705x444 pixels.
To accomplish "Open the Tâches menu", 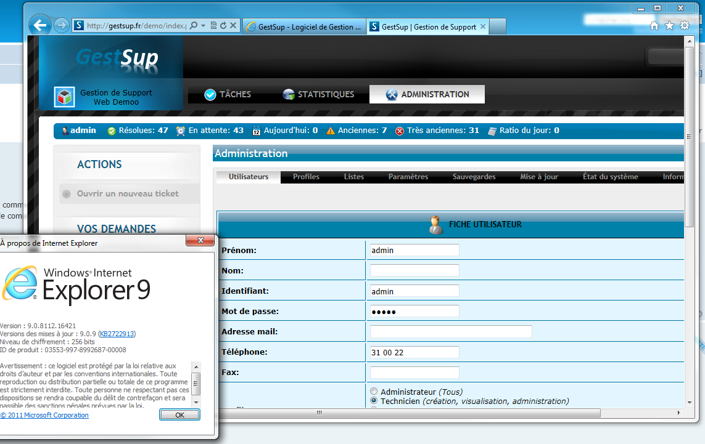I will pos(228,94).
